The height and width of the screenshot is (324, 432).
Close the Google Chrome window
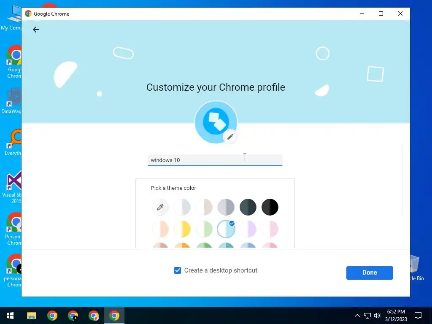[400, 14]
